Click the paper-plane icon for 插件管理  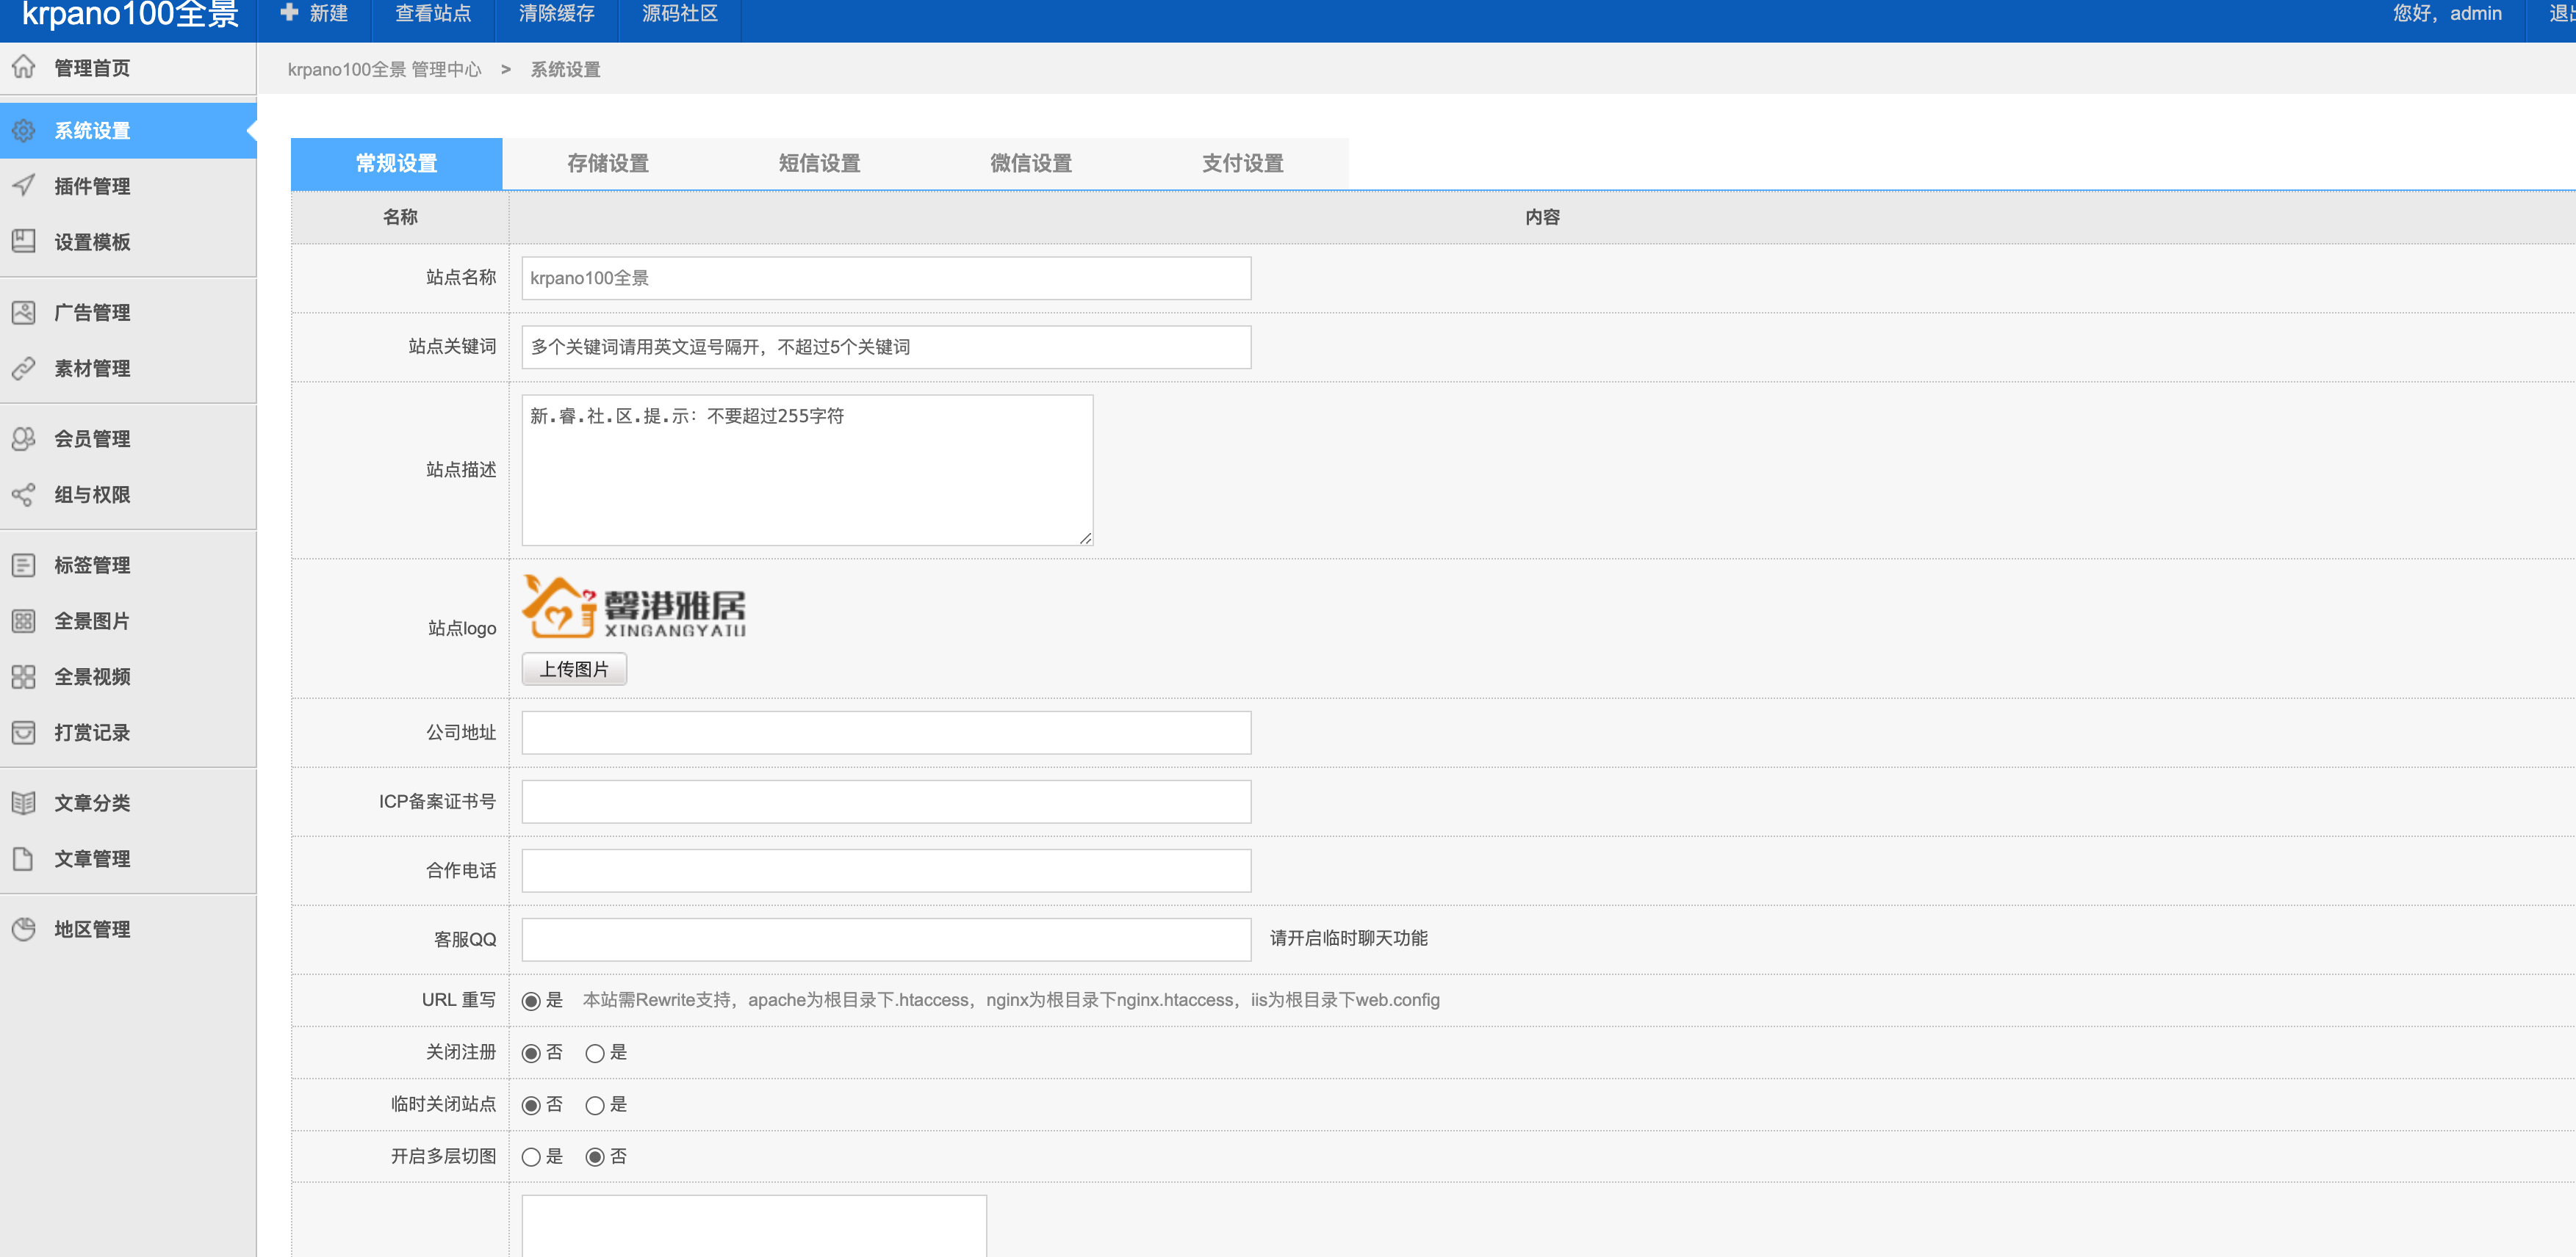pyautogui.click(x=24, y=186)
